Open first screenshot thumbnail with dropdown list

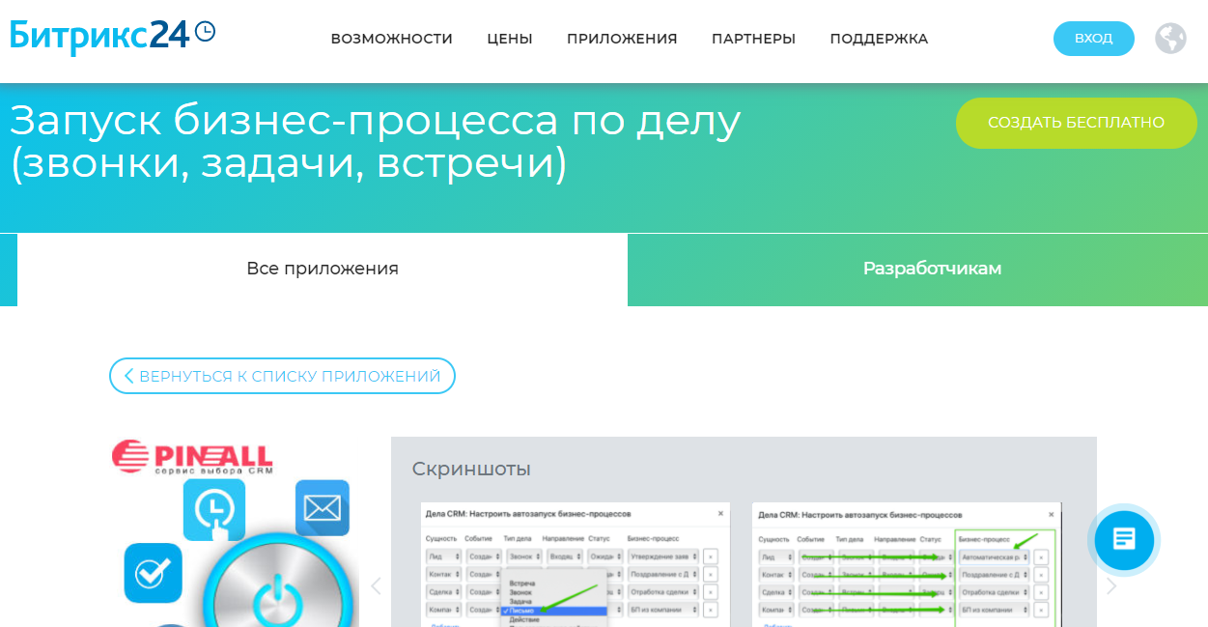tap(576, 564)
